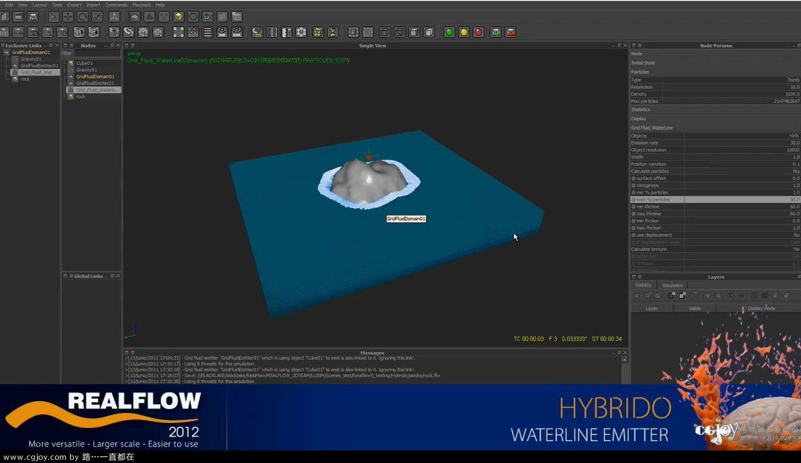Switch to the Simulation tab in Layers
This screenshot has width=801, height=463.
pos(673,285)
